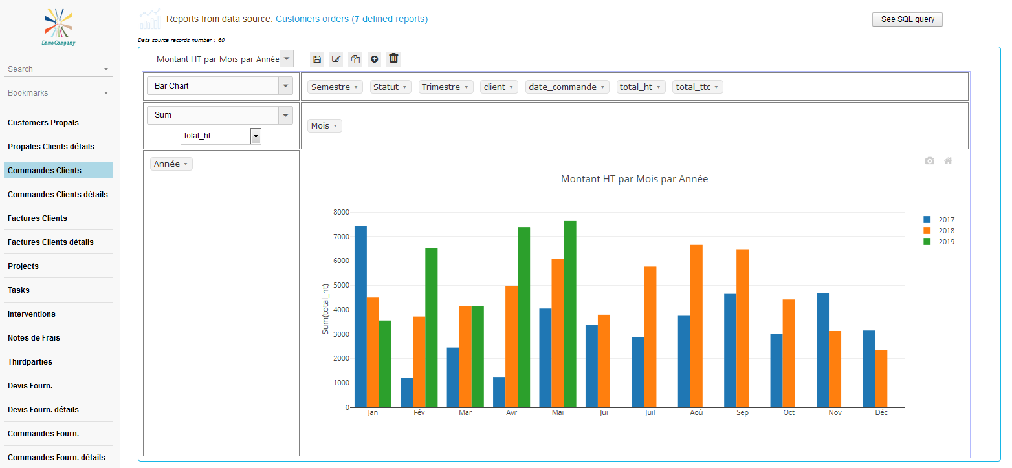
Task: Toggle the 2017 series in the legend
Action: 946,220
